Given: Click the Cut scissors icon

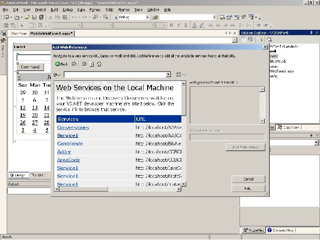Looking at the screenshot, I should (x=50, y=17).
